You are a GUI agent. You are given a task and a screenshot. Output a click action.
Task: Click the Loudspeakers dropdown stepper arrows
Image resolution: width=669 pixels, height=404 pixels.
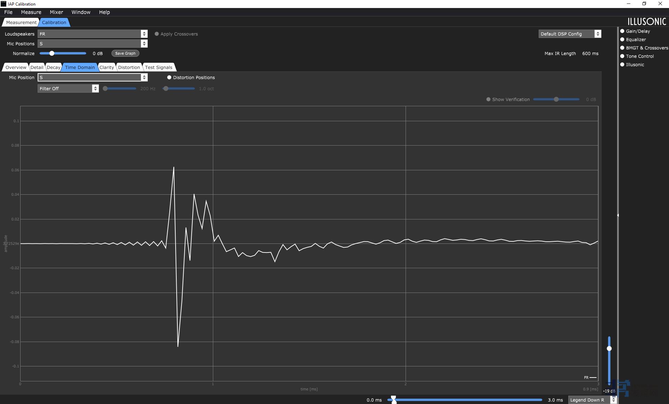144,34
